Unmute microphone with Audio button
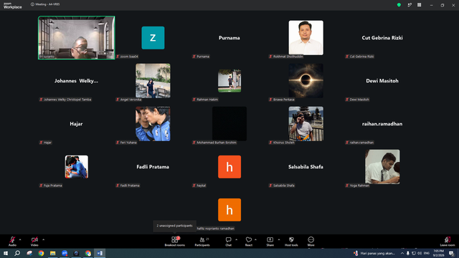 [12, 242]
